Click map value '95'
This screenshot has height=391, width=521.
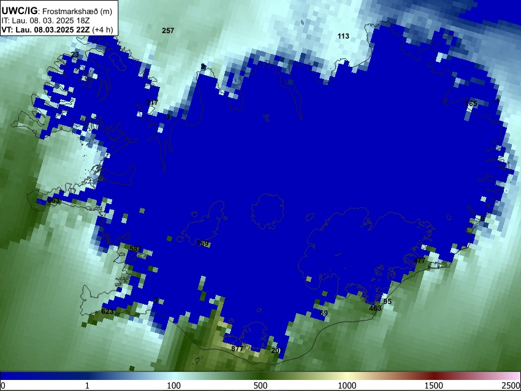coord(387,302)
